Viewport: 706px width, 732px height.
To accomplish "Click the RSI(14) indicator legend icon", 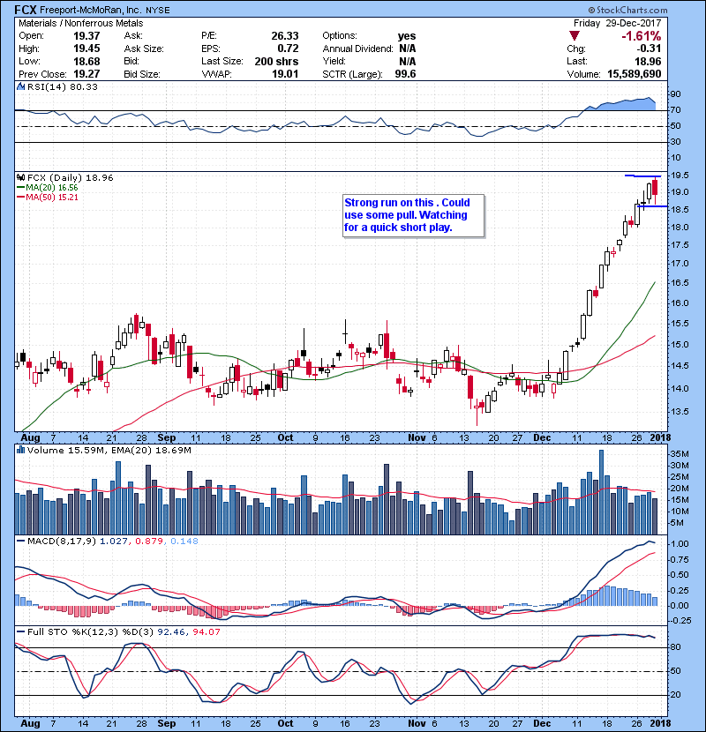I will (x=20, y=86).
